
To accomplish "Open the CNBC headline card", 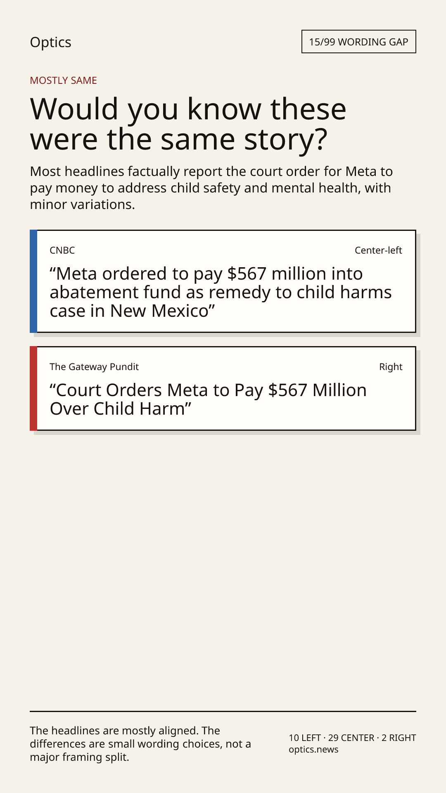I will click(223, 281).
